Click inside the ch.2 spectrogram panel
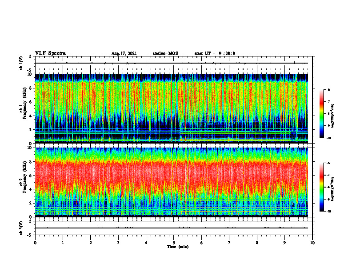Image resolution: width=352 pixels, height=272 pixels. [x=172, y=182]
